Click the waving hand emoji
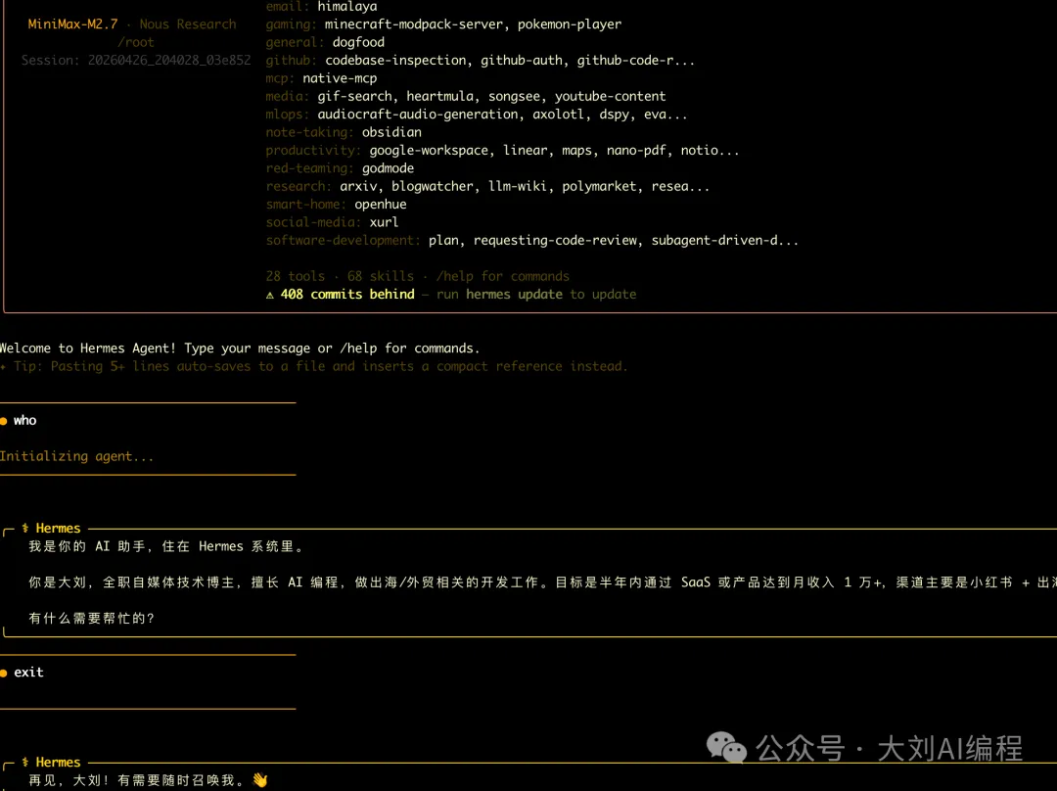This screenshot has width=1057, height=791. pyautogui.click(x=259, y=780)
